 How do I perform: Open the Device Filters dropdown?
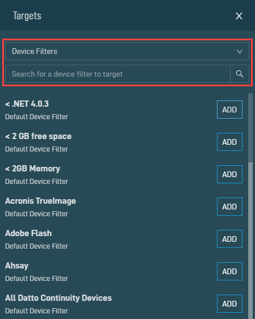pyautogui.click(x=127, y=51)
